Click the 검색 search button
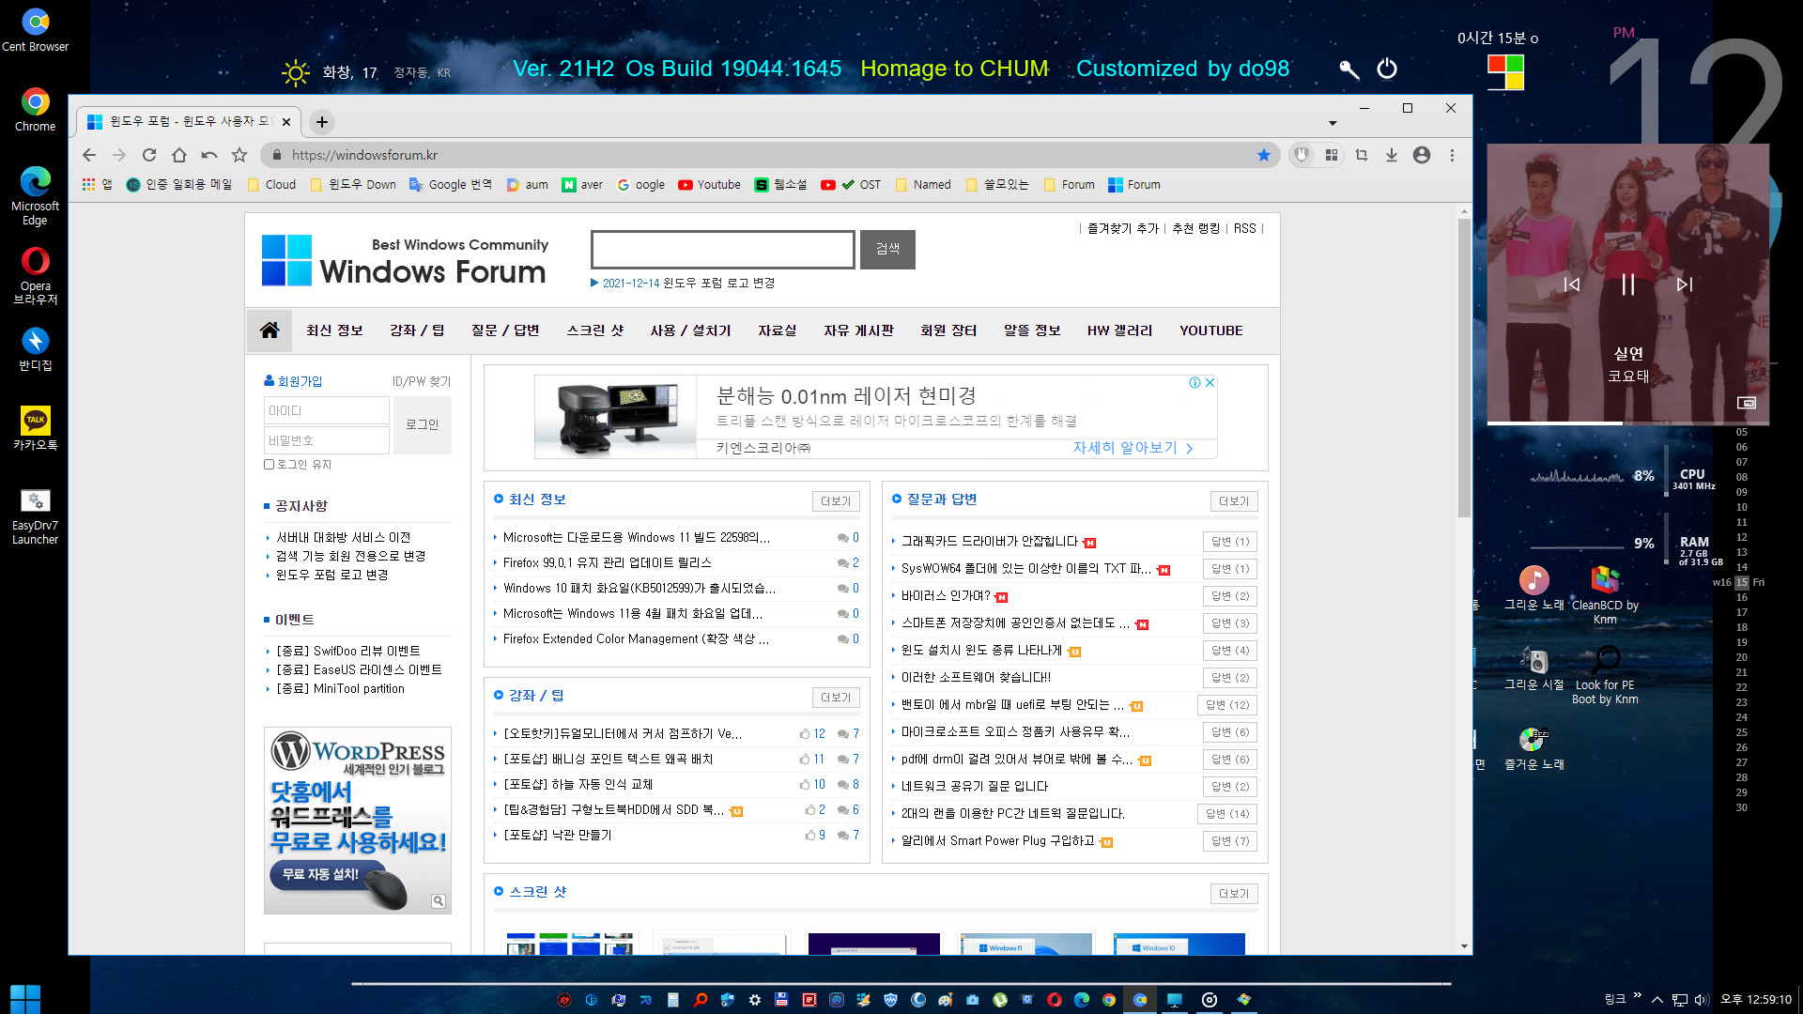The width and height of the screenshot is (1803, 1014). (887, 249)
